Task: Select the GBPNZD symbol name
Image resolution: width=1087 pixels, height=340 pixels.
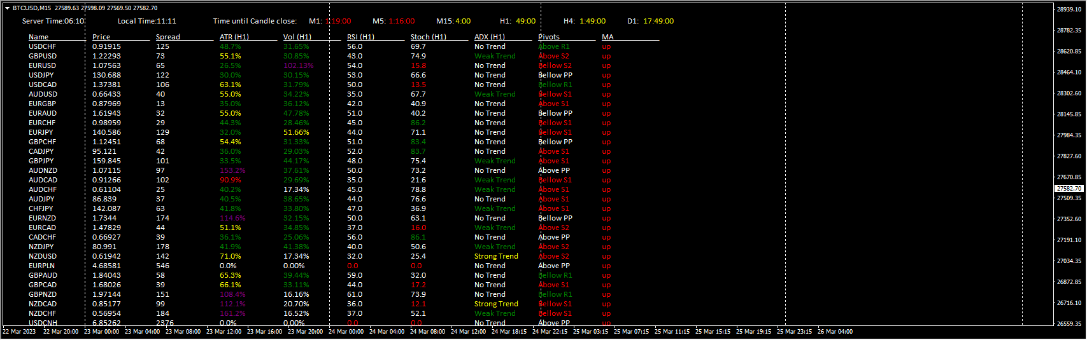Action: click(43, 294)
